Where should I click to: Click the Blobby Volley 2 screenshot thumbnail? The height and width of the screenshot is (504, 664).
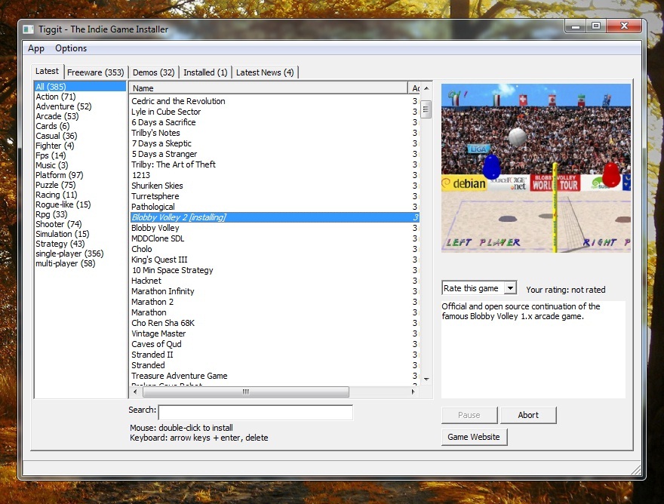click(x=536, y=168)
